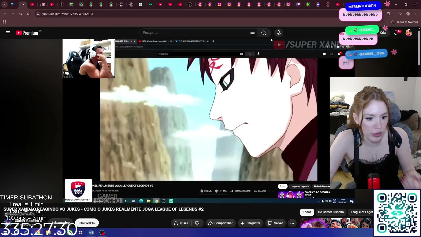Image resolution: width=421 pixels, height=237 pixels.
Task: Select the Todos filter chip
Action: (x=307, y=212)
